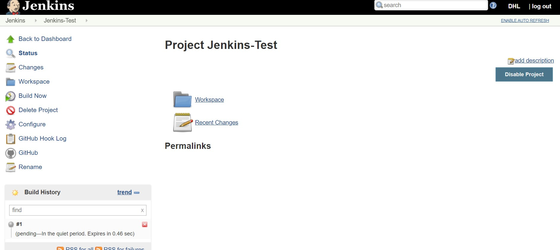Click the Configure gear icon
The width and height of the screenshot is (560, 250).
point(11,125)
